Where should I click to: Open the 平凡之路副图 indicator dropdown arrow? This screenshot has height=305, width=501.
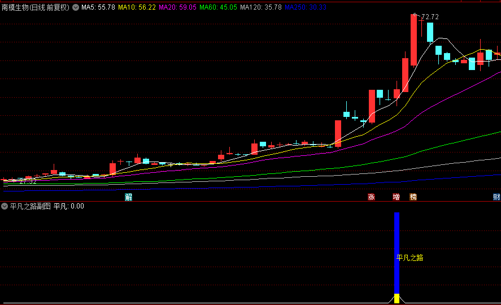(5, 206)
